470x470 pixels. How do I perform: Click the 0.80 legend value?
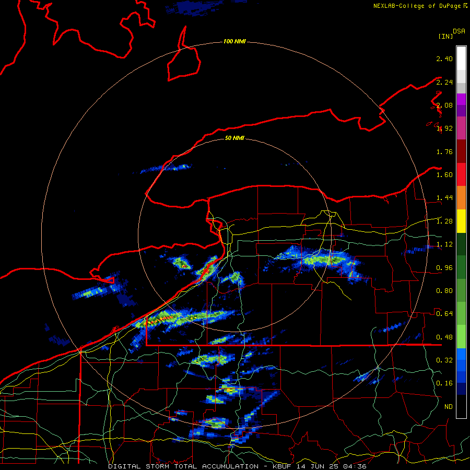(444, 291)
